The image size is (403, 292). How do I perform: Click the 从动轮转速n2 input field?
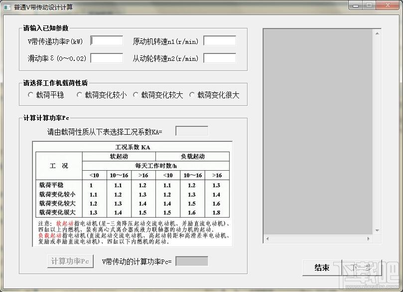[220, 58]
